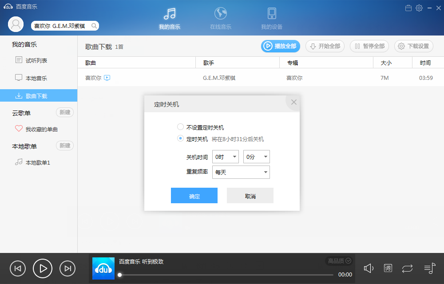Open the lyrics panel via the 词 icon
This screenshot has width=444, height=284.
[x=388, y=268]
